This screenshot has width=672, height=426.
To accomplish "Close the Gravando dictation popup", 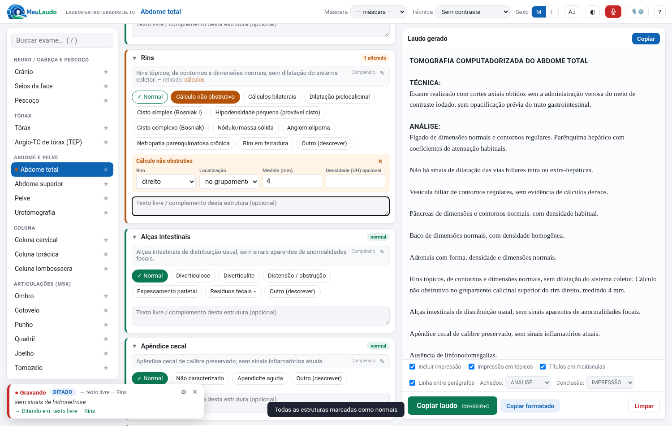I will 195,392.
